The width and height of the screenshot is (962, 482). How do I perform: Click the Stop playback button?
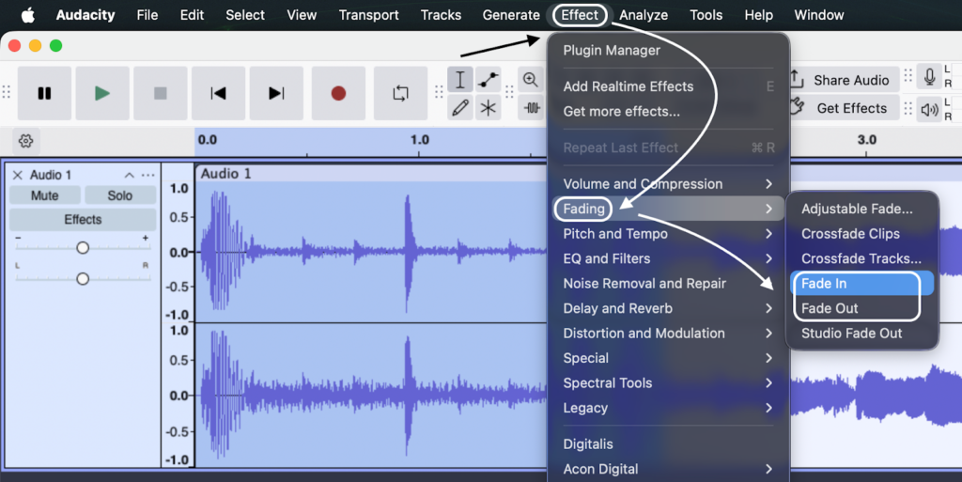coord(160,93)
